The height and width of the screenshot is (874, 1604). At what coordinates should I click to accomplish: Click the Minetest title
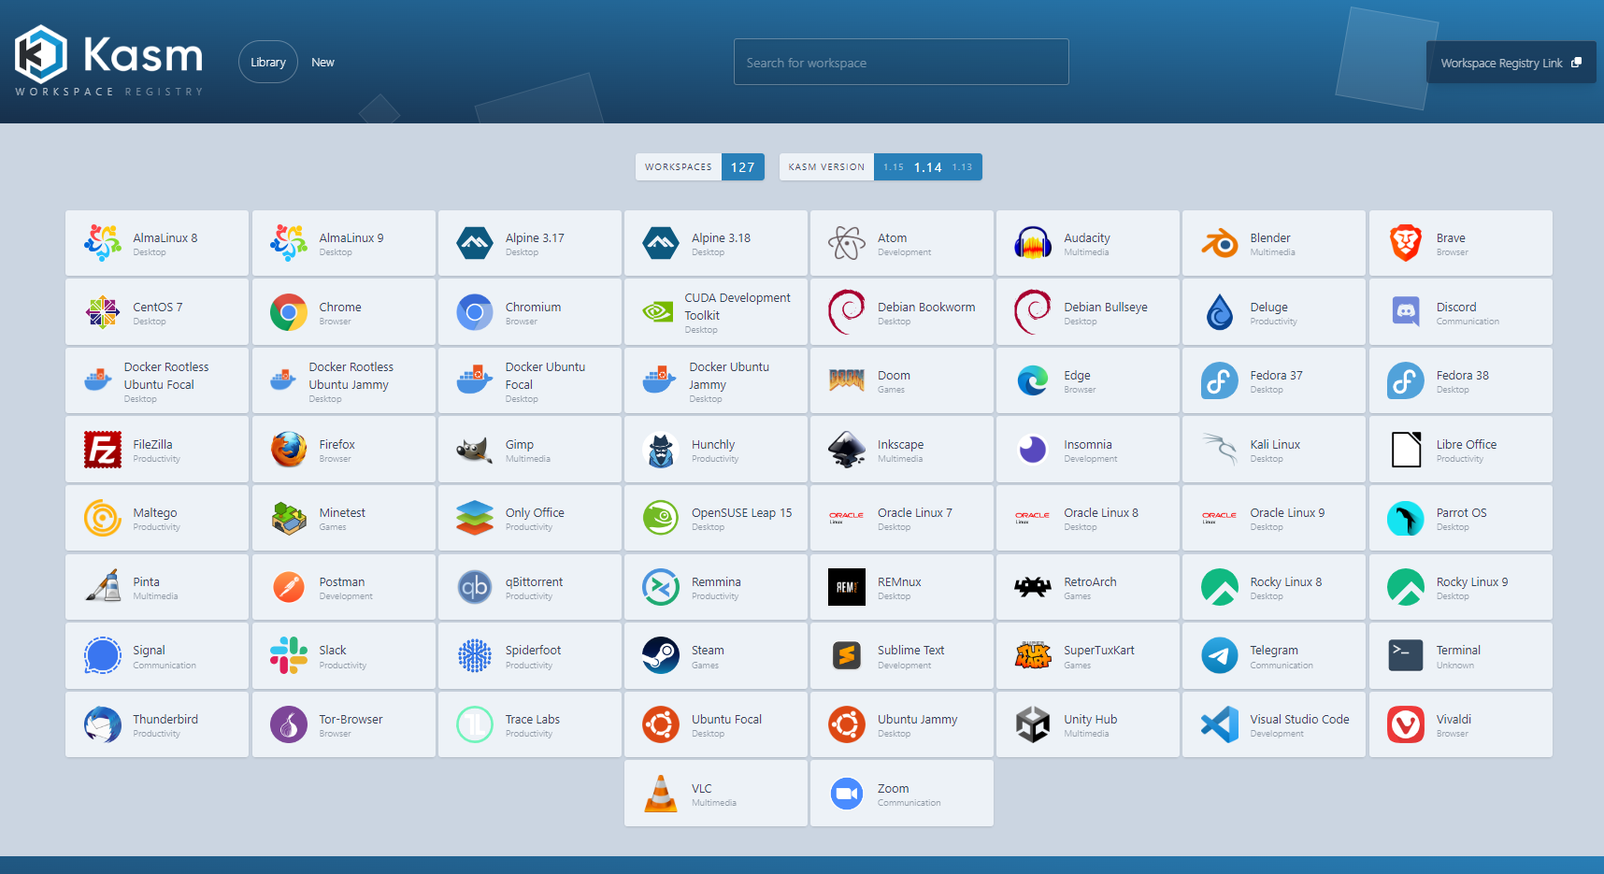tap(342, 512)
